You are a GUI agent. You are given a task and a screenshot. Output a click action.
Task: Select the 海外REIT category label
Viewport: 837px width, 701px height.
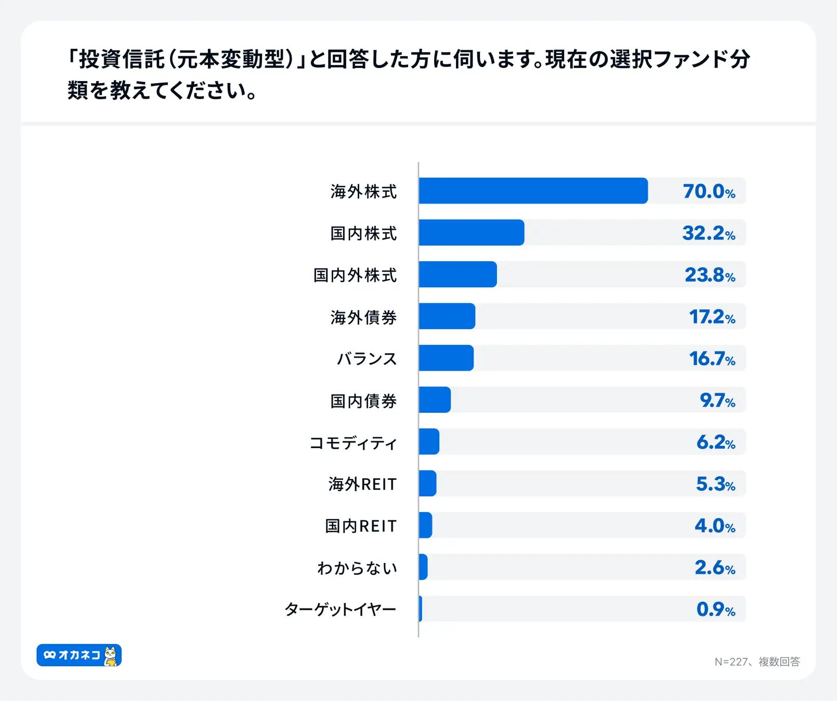[x=362, y=484]
